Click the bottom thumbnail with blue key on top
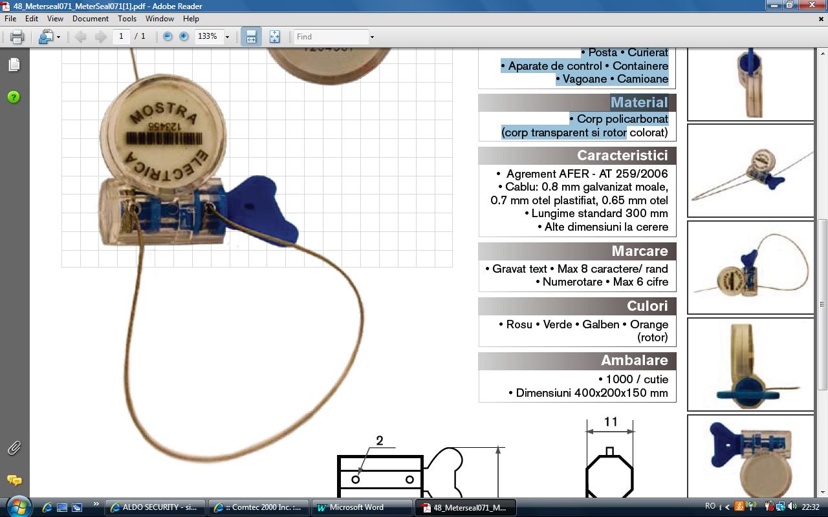The height and width of the screenshot is (517, 828). click(x=750, y=456)
